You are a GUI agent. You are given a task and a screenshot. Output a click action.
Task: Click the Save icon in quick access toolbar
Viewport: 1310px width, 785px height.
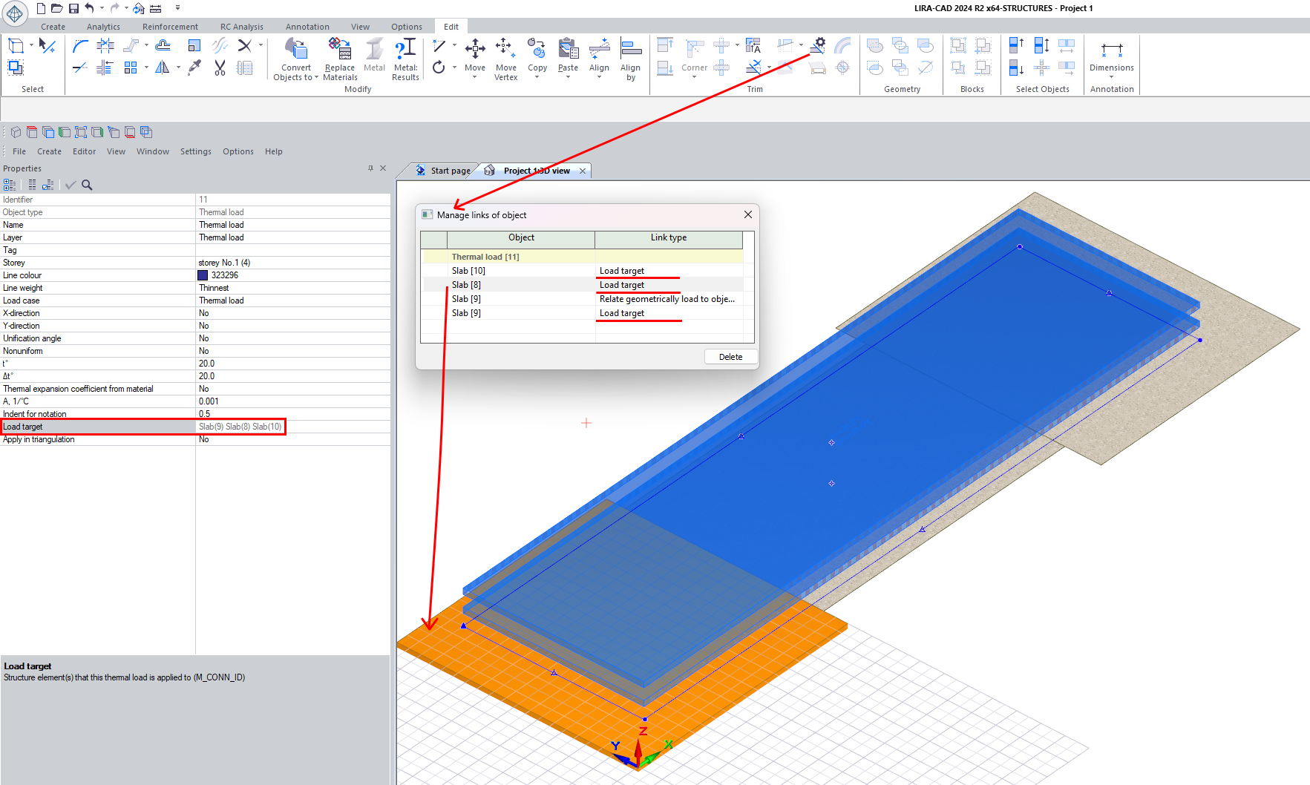tap(73, 8)
